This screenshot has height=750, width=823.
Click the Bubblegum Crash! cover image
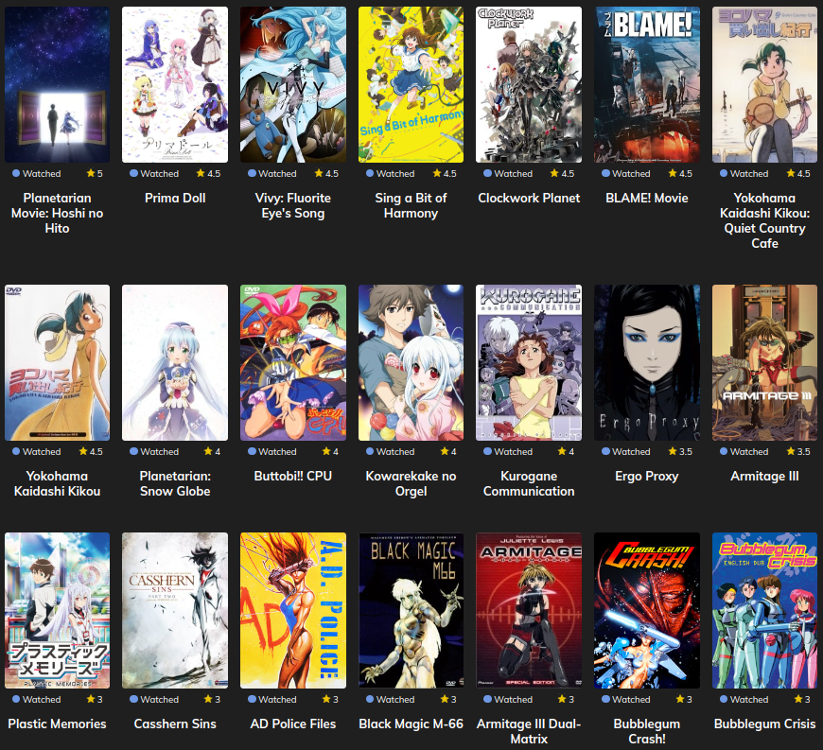point(647,610)
